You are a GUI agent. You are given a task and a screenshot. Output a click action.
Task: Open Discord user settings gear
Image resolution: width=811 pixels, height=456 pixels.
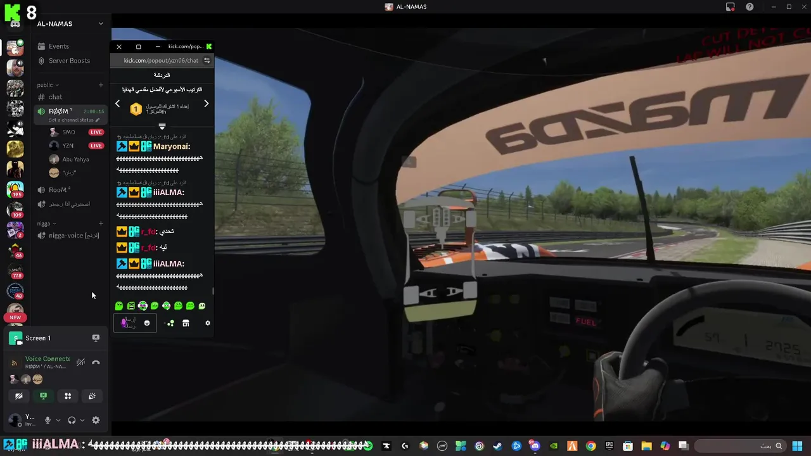click(96, 420)
